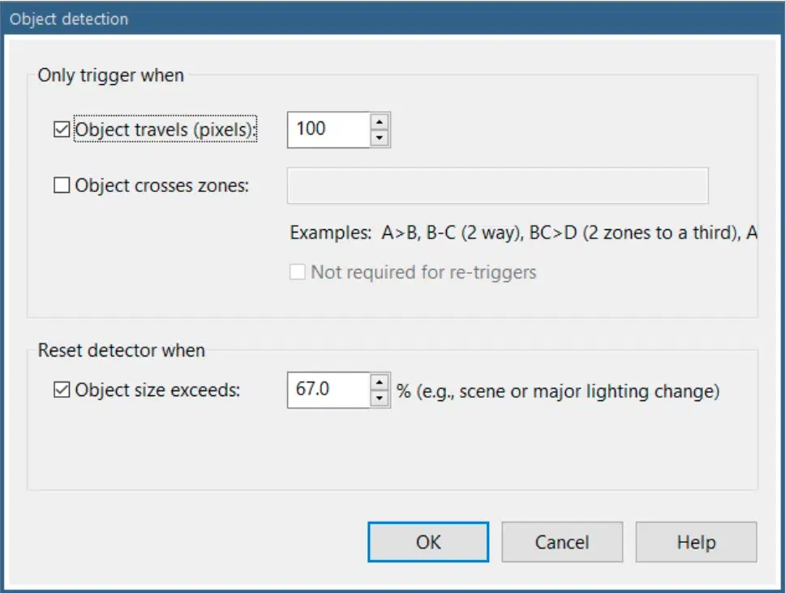
Task: Confirm settings with the OK button
Action: tap(428, 542)
